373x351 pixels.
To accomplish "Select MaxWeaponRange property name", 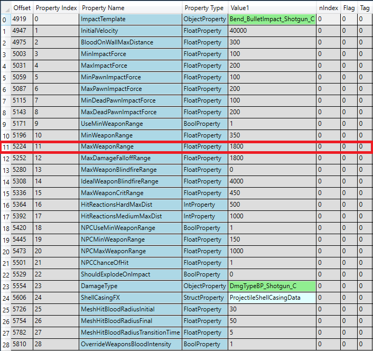I will pyautogui.click(x=130, y=146).
